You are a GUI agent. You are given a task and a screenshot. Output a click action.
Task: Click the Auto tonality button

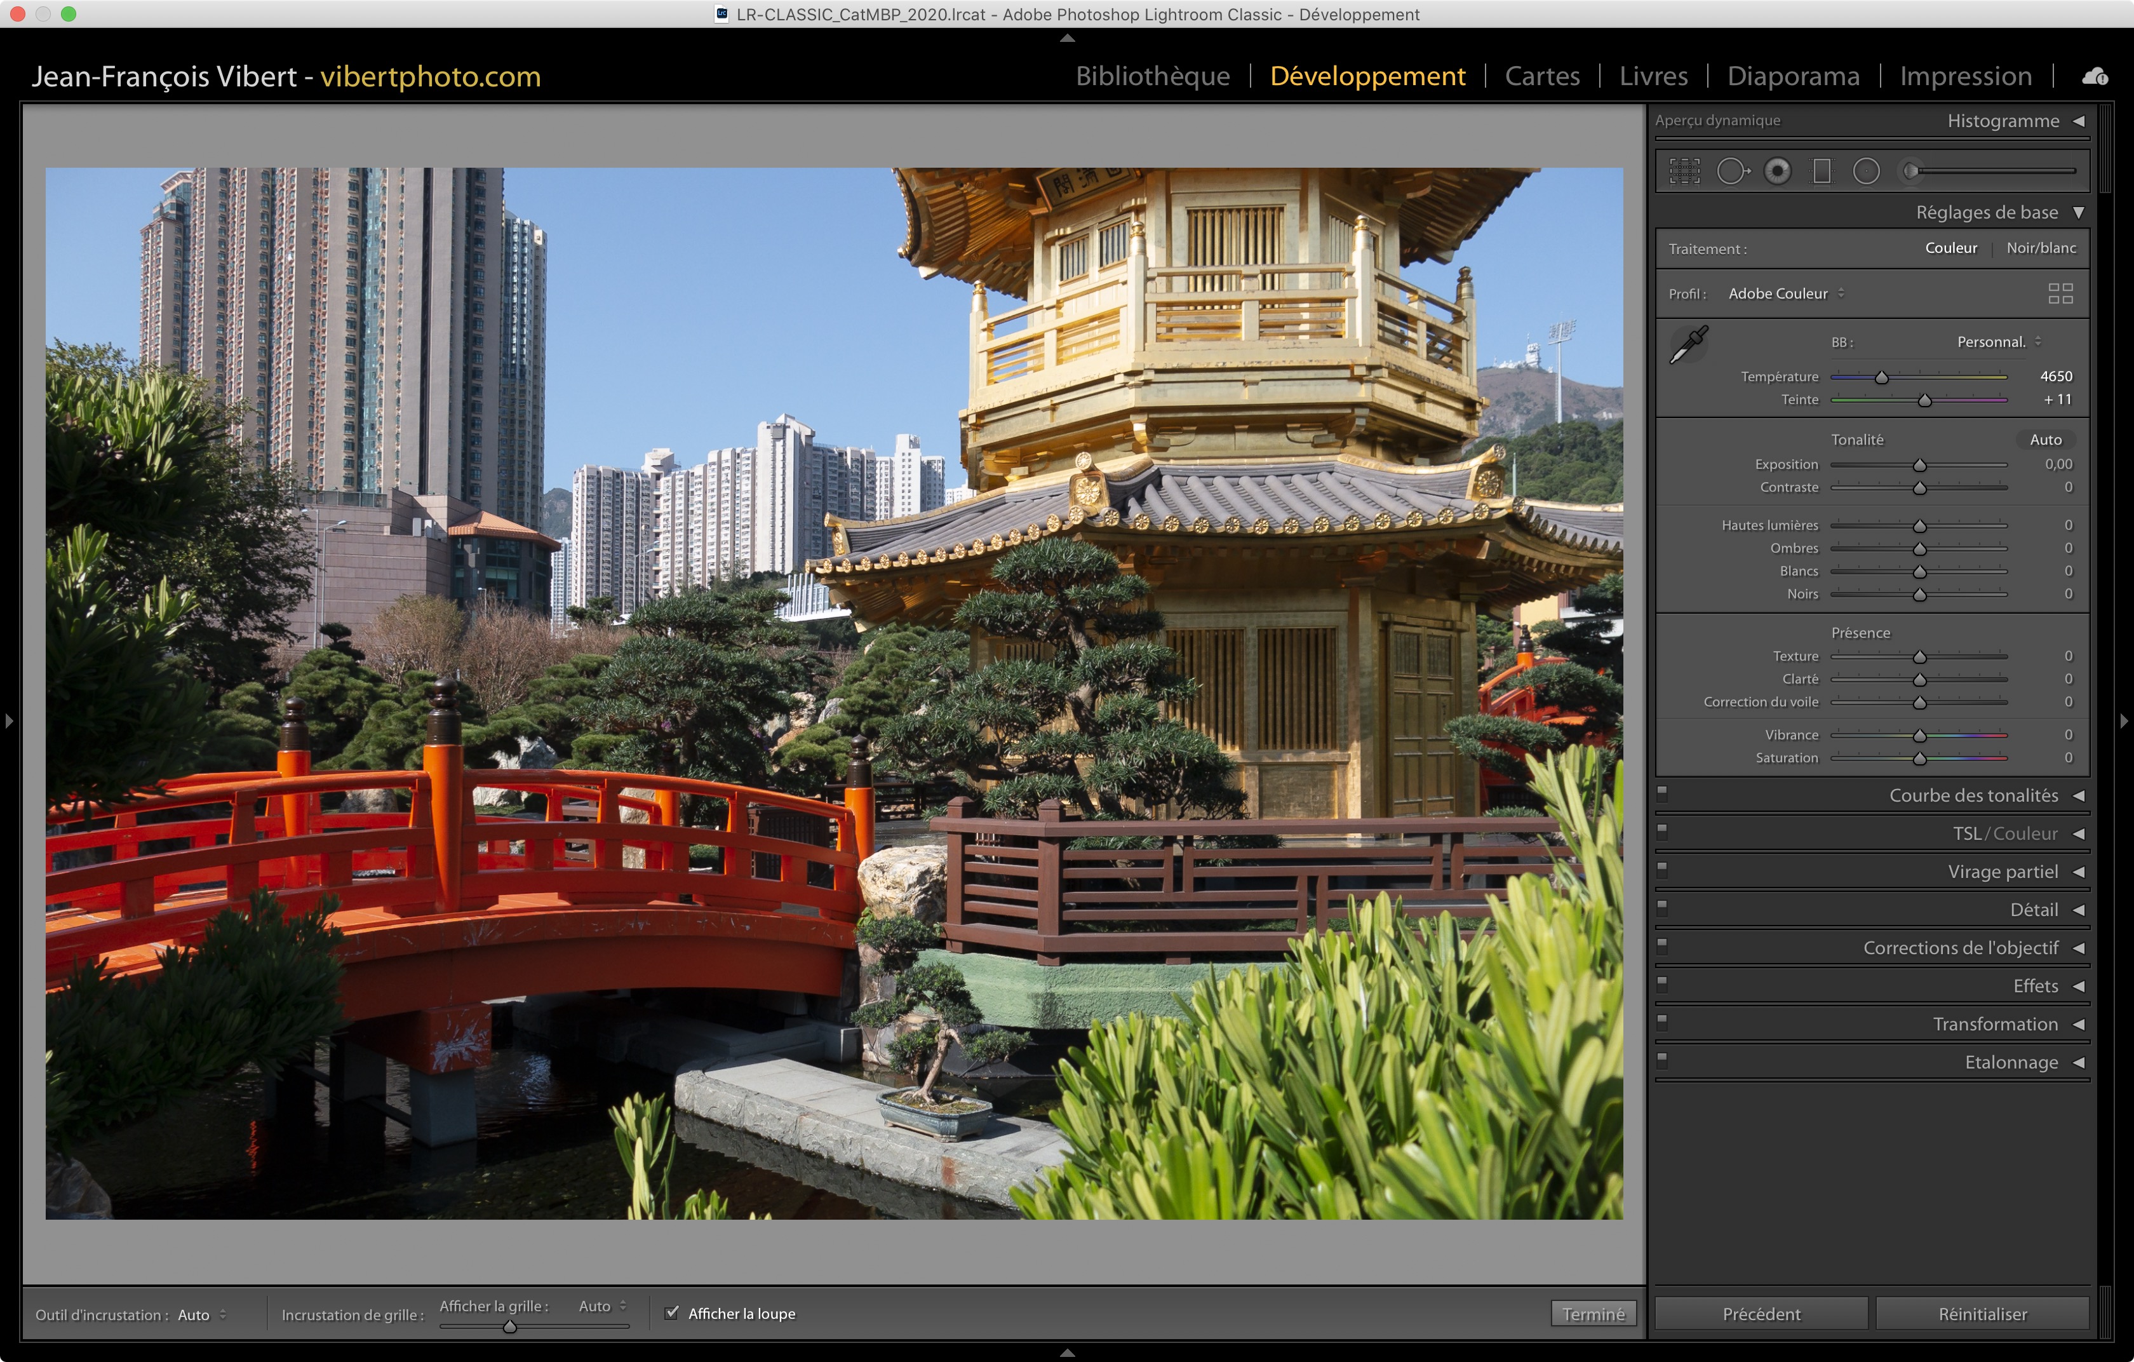click(2045, 440)
